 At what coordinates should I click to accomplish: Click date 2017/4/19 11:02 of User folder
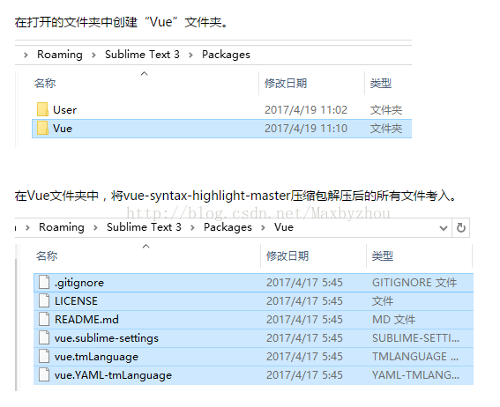(306, 110)
